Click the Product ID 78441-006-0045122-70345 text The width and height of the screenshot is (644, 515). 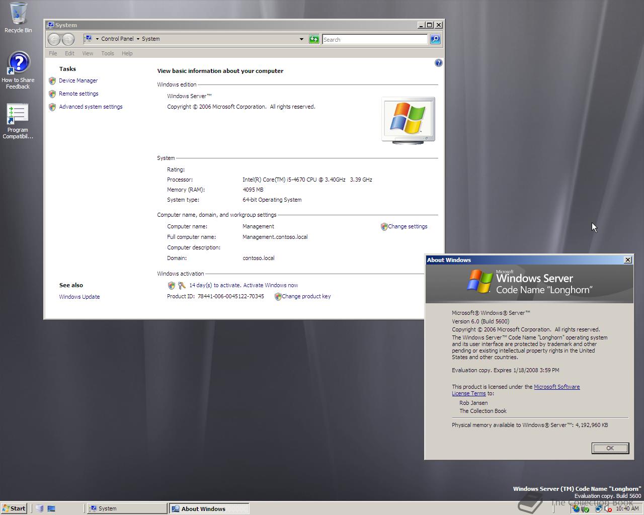point(230,297)
